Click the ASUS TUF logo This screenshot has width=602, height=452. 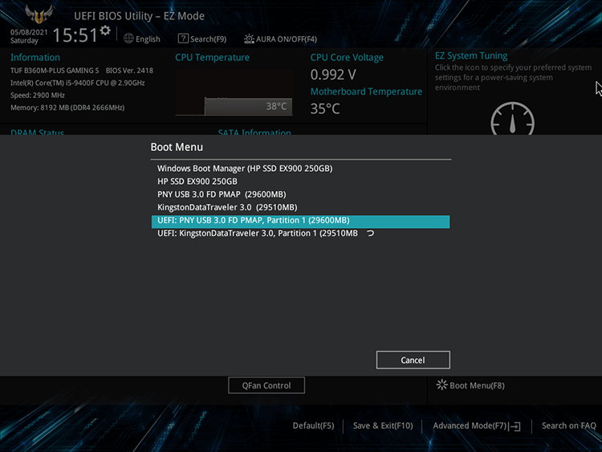pos(39,14)
